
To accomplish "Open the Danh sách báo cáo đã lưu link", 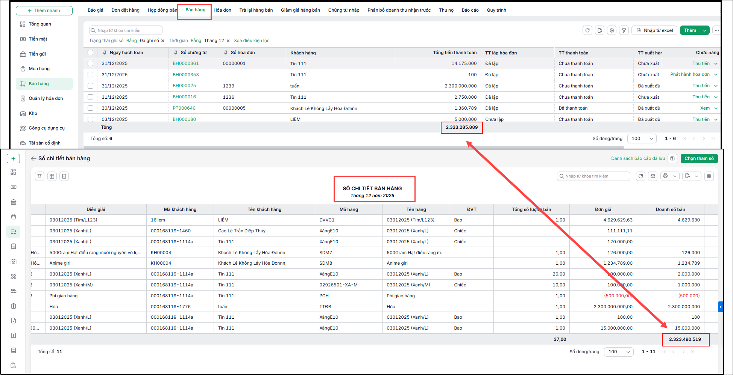I will point(638,158).
